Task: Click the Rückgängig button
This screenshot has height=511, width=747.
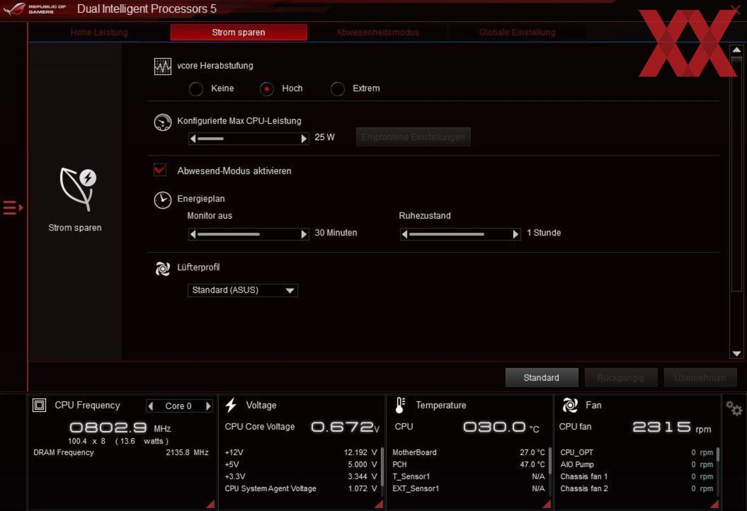Action: point(621,378)
